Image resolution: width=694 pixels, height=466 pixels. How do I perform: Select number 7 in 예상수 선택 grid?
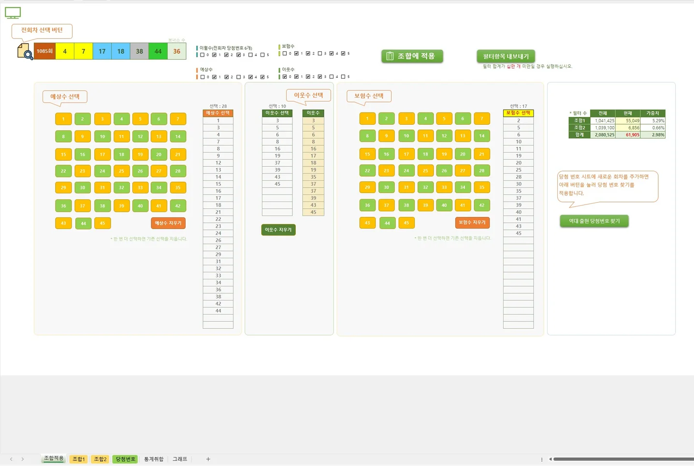[x=178, y=119]
